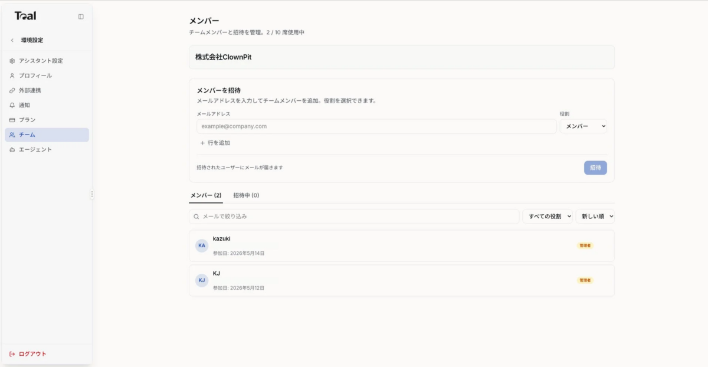
Task: Open 外部連携 settings page
Action: click(47, 90)
